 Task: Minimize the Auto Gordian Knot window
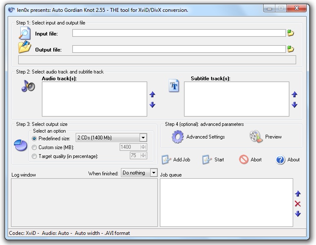[x=269, y=8]
